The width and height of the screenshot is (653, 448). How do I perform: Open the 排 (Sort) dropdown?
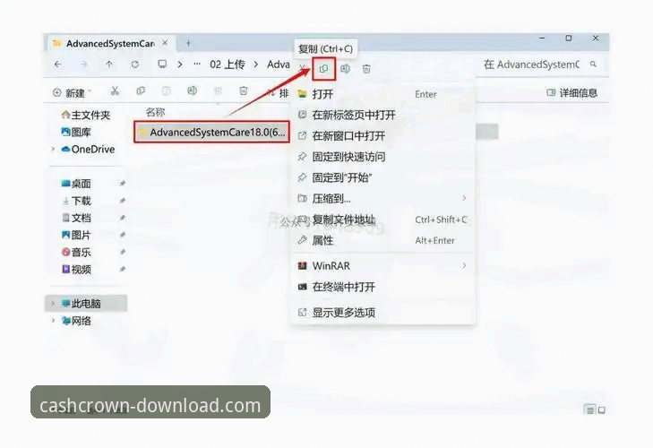pyautogui.click(x=278, y=93)
